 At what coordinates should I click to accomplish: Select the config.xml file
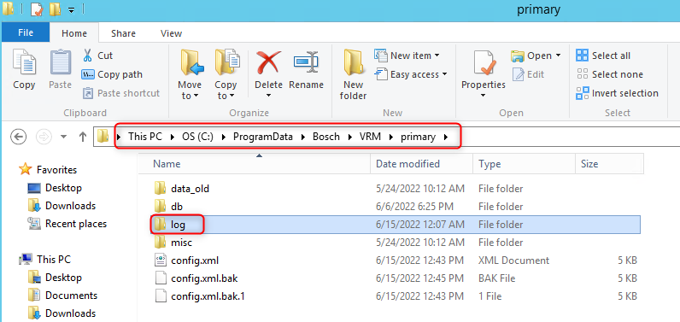395,261
